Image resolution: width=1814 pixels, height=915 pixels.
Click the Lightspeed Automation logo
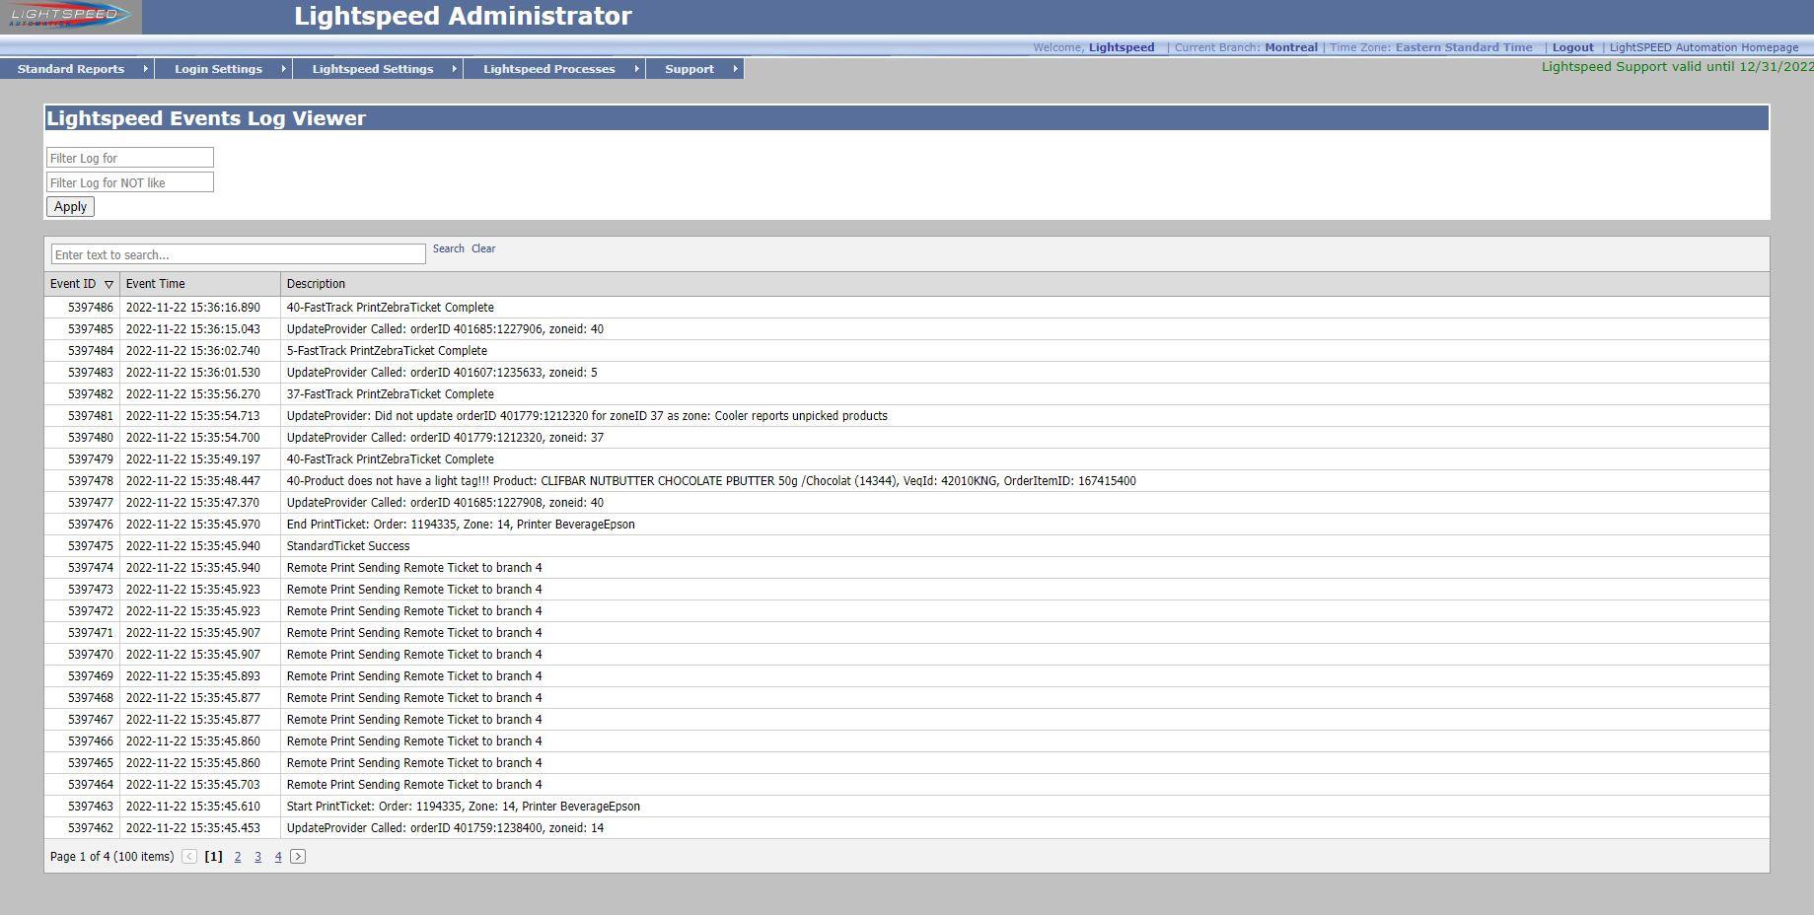tap(70, 17)
